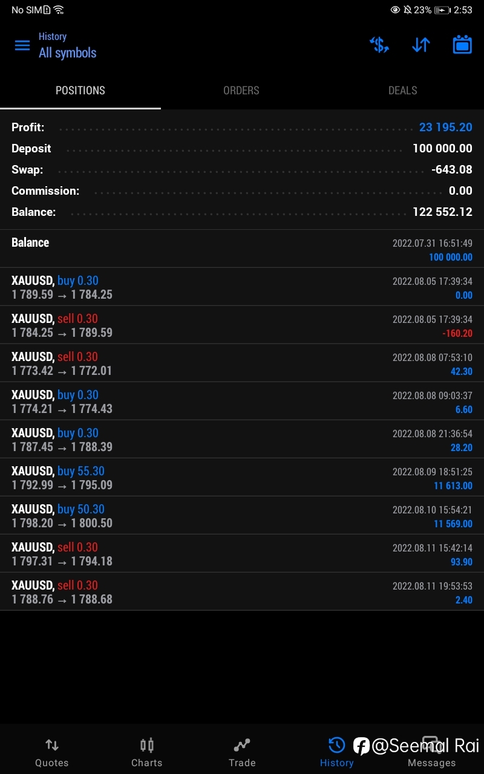Tap the sort arrows icon
The width and height of the screenshot is (484, 774).
[420, 45]
